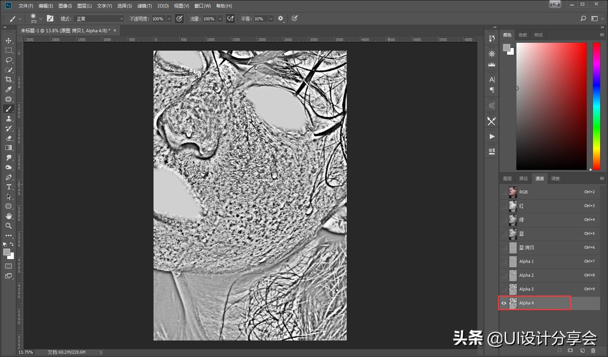Toggle visibility of the 蓝 拷贝 channel

click(504, 247)
